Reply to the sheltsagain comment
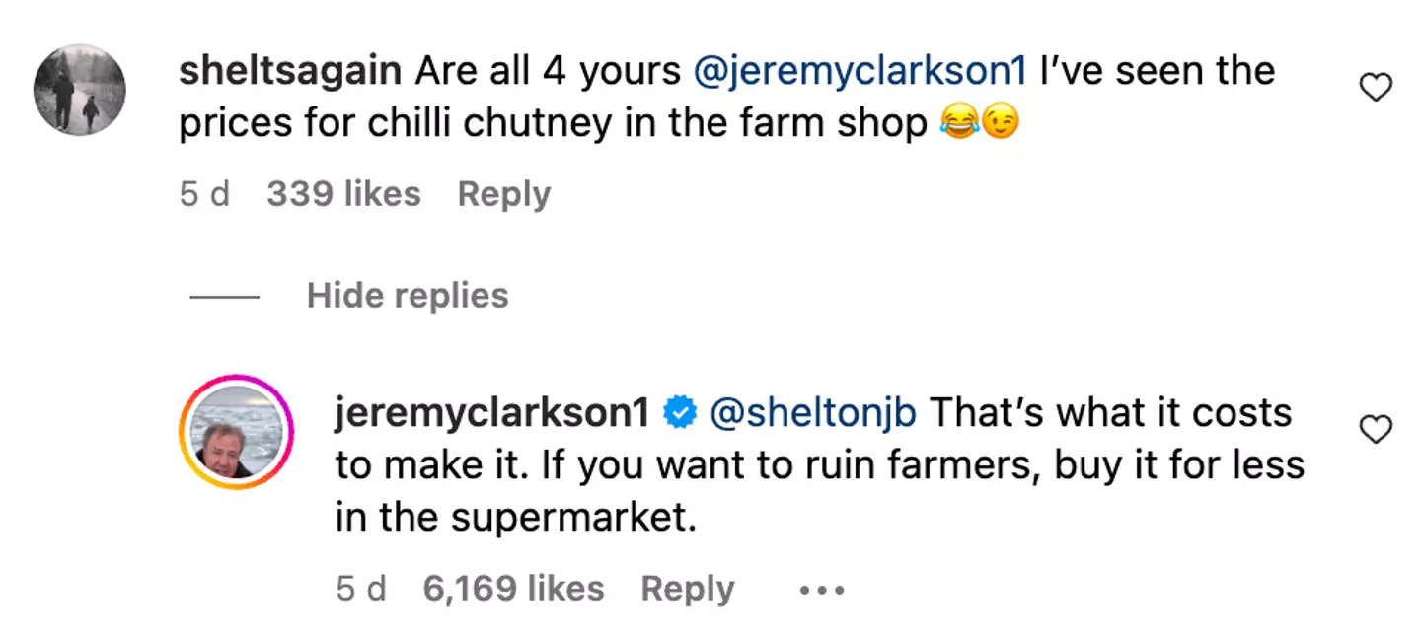This screenshot has width=1421, height=638. pyautogui.click(x=503, y=194)
